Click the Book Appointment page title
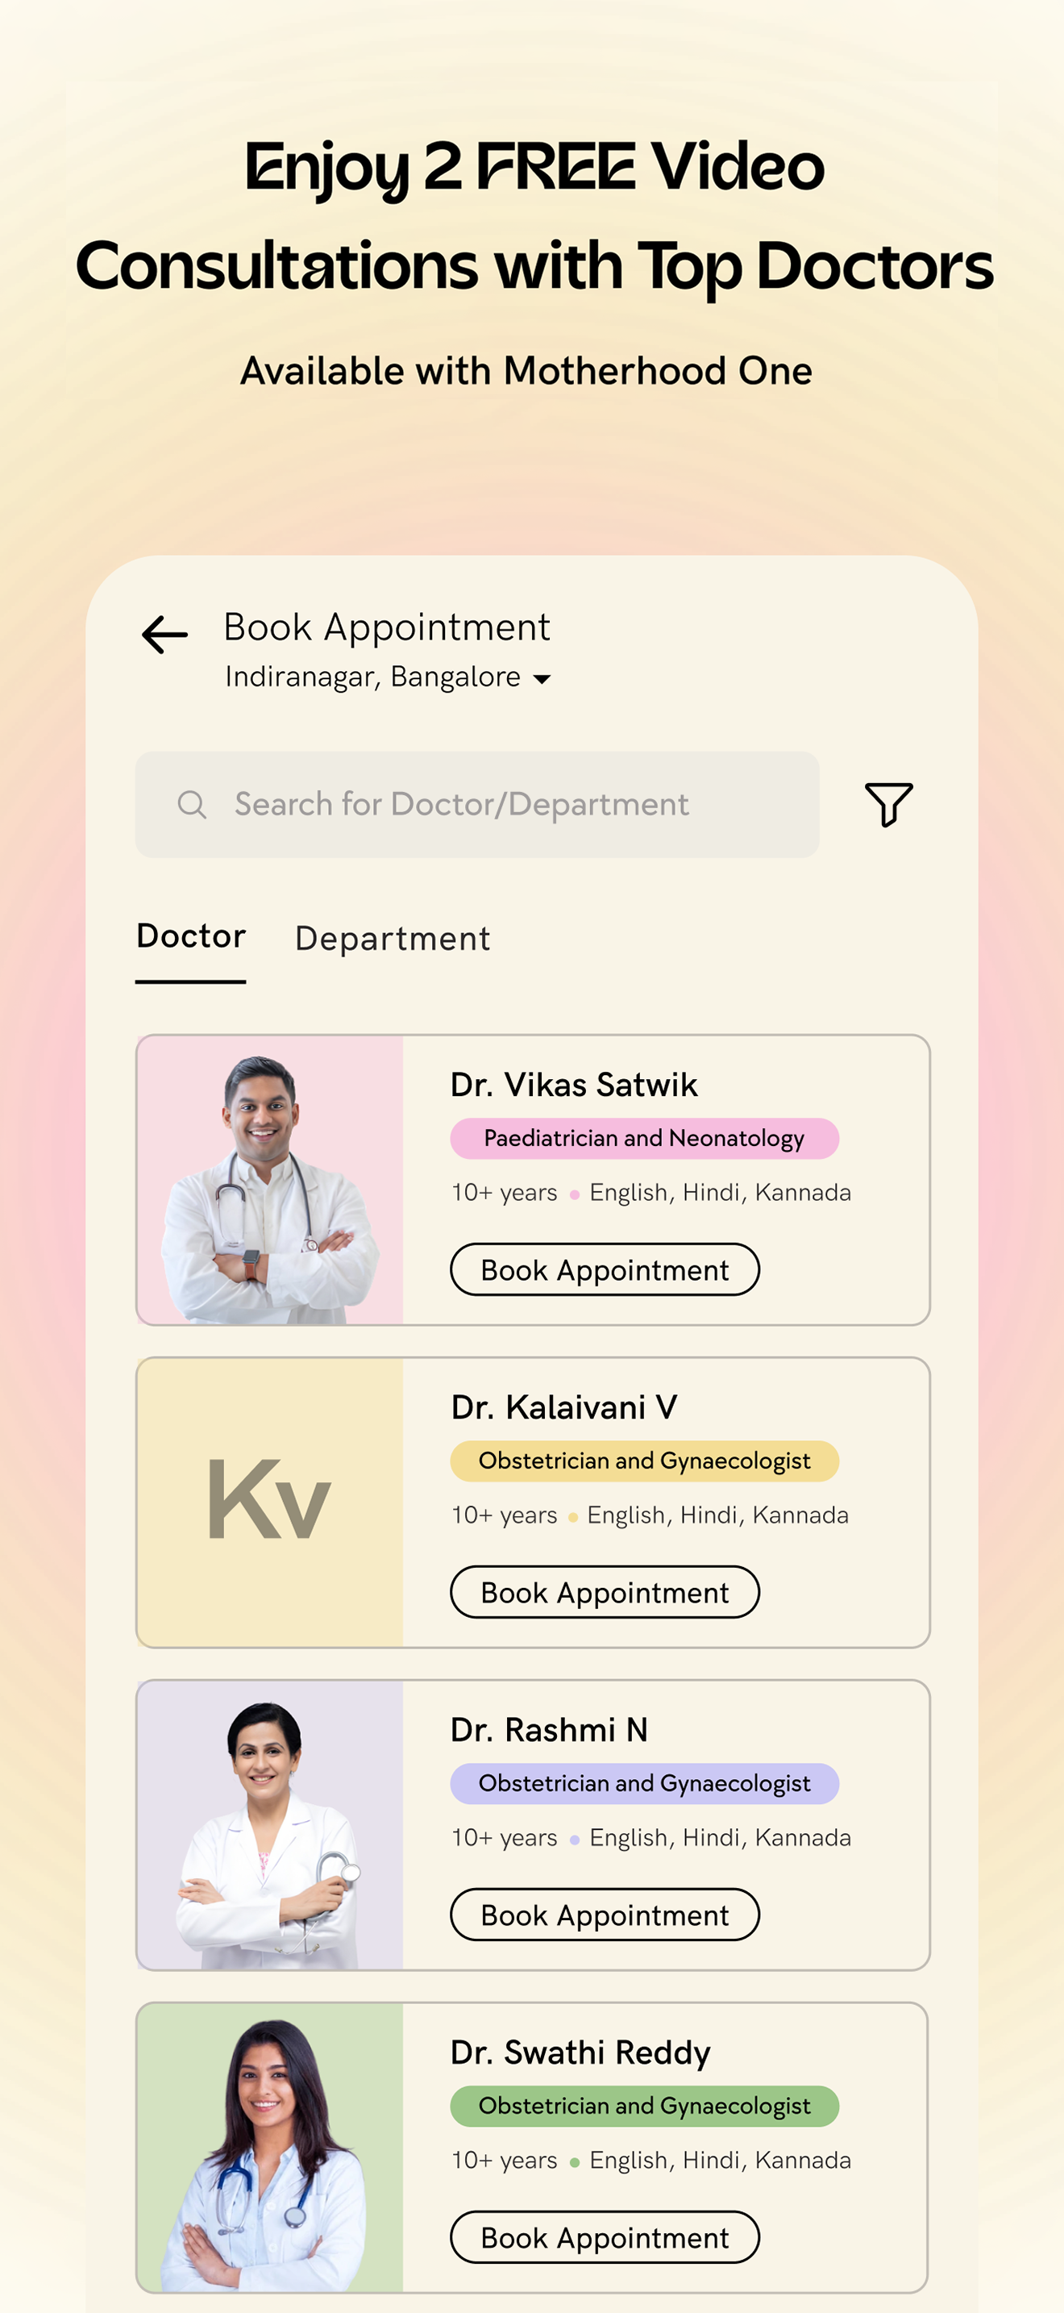 (387, 627)
